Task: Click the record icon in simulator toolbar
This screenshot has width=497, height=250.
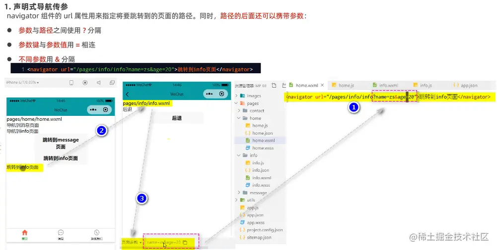Action: coord(85,83)
